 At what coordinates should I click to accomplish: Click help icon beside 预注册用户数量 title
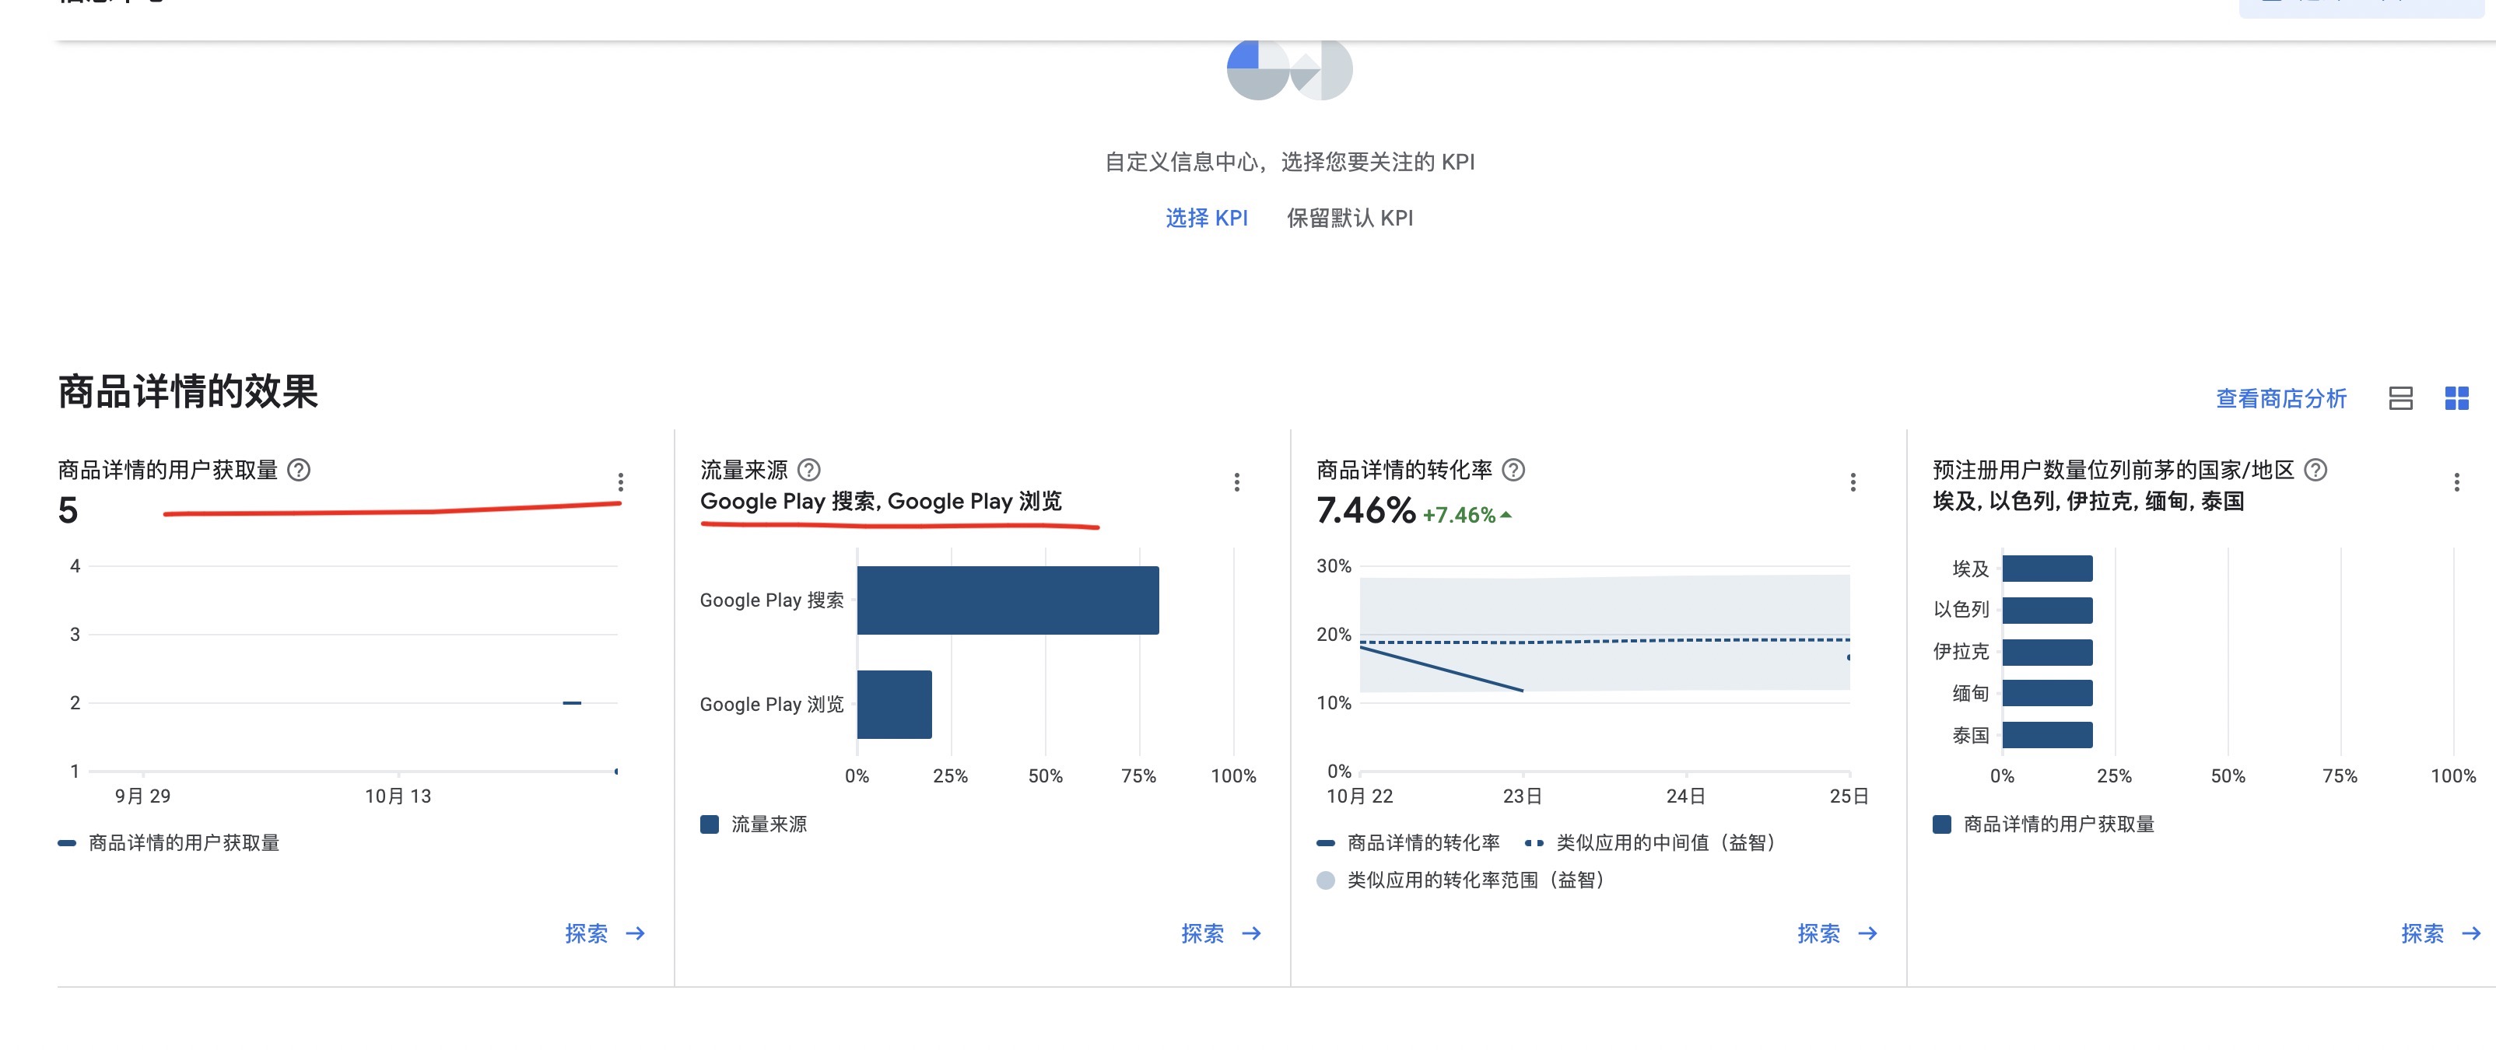2315,470
